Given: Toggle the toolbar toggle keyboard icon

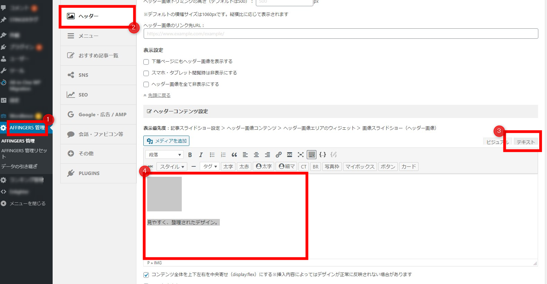Looking at the screenshot, I should (312, 155).
